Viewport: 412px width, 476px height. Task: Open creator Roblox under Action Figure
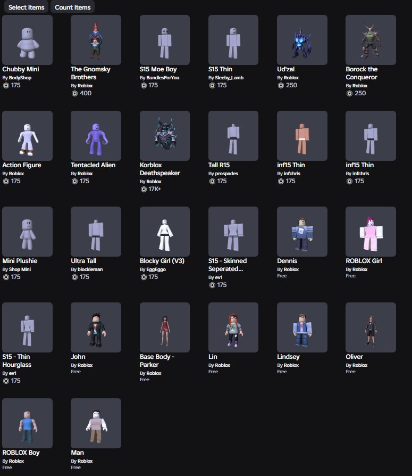(x=16, y=174)
